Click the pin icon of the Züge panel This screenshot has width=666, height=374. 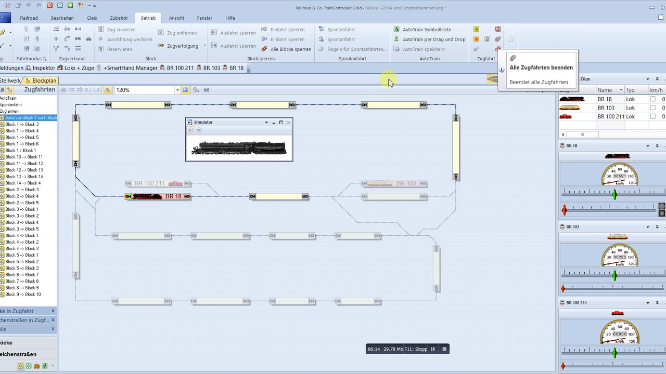(x=657, y=79)
